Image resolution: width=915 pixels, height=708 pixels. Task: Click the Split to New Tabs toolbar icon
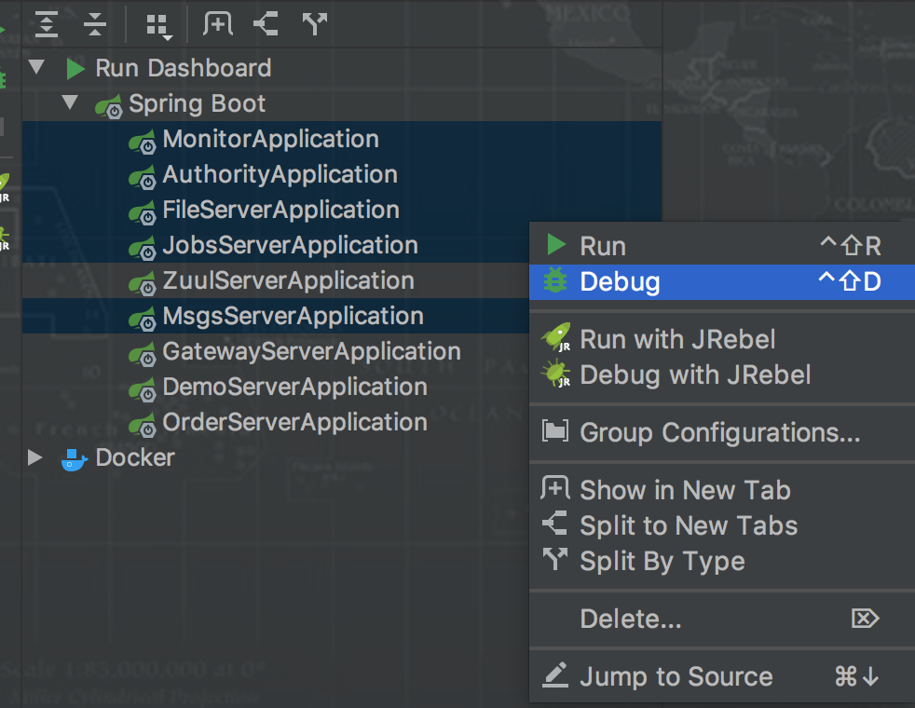pos(266,24)
